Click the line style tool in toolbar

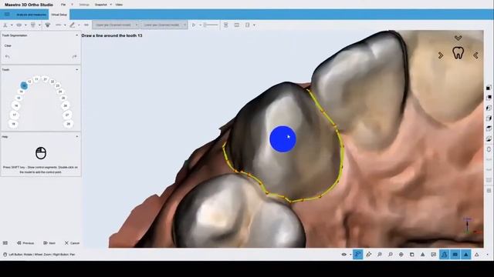pyautogui.click(x=59, y=25)
